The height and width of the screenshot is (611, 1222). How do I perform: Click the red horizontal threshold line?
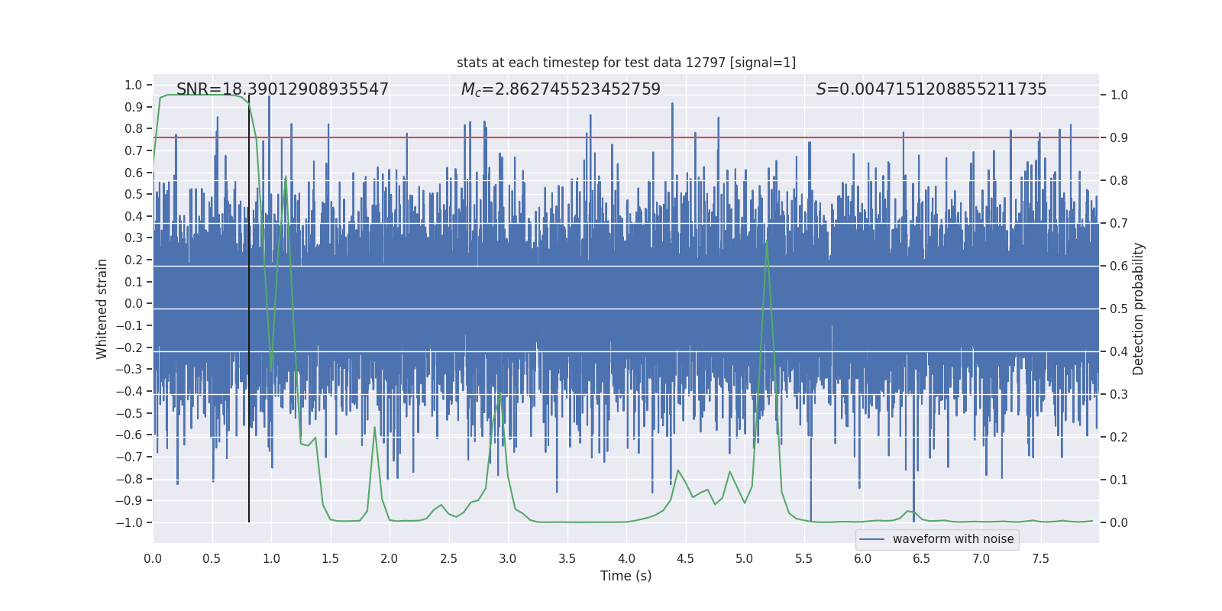pyautogui.click(x=626, y=137)
